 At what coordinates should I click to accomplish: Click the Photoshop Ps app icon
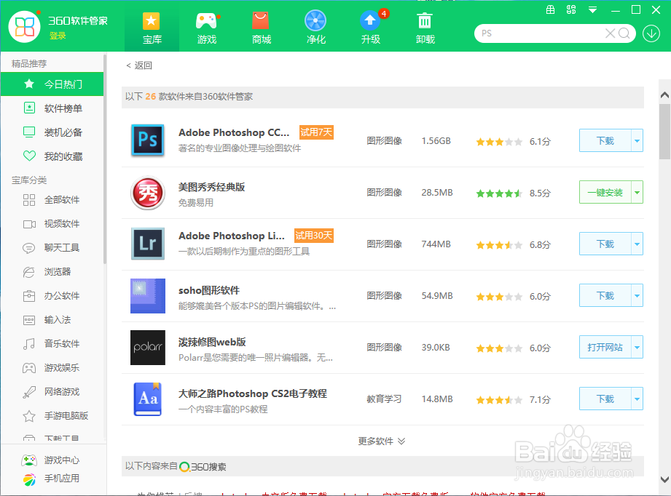click(148, 140)
